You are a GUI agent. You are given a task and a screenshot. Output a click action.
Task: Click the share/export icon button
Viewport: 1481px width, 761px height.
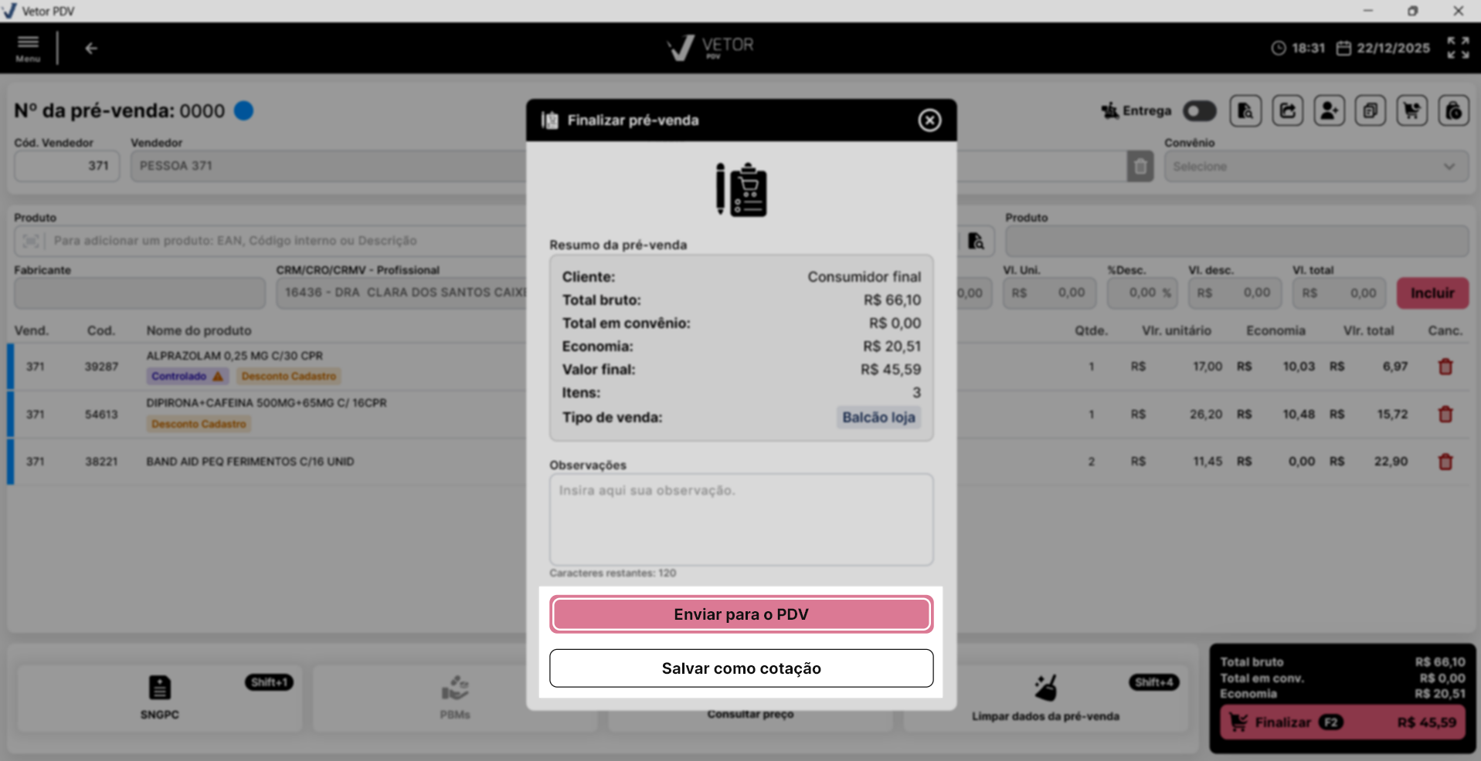click(1287, 111)
